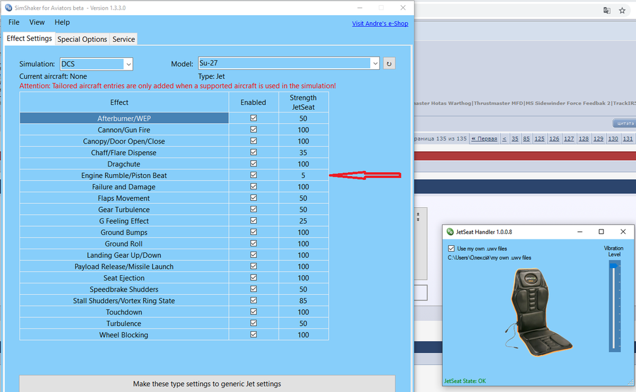Click the Strength JetSeat column header
The width and height of the screenshot is (636, 392).
click(x=303, y=102)
